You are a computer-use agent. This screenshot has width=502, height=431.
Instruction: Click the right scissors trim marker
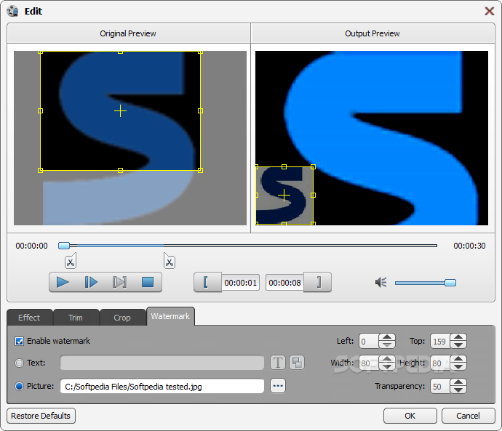[x=170, y=261]
